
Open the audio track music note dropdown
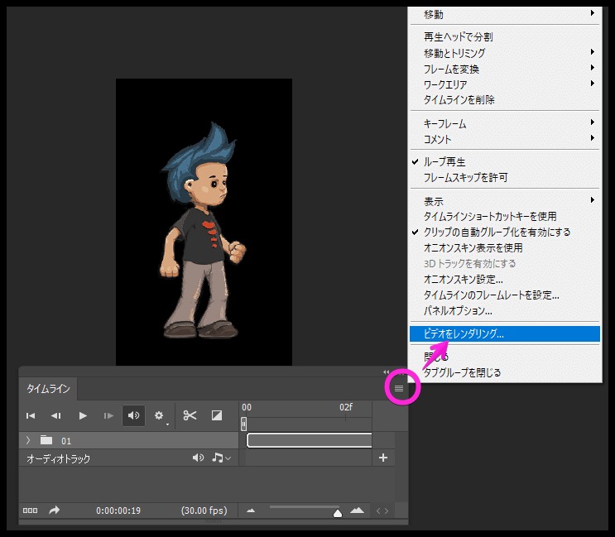[221, 458]
